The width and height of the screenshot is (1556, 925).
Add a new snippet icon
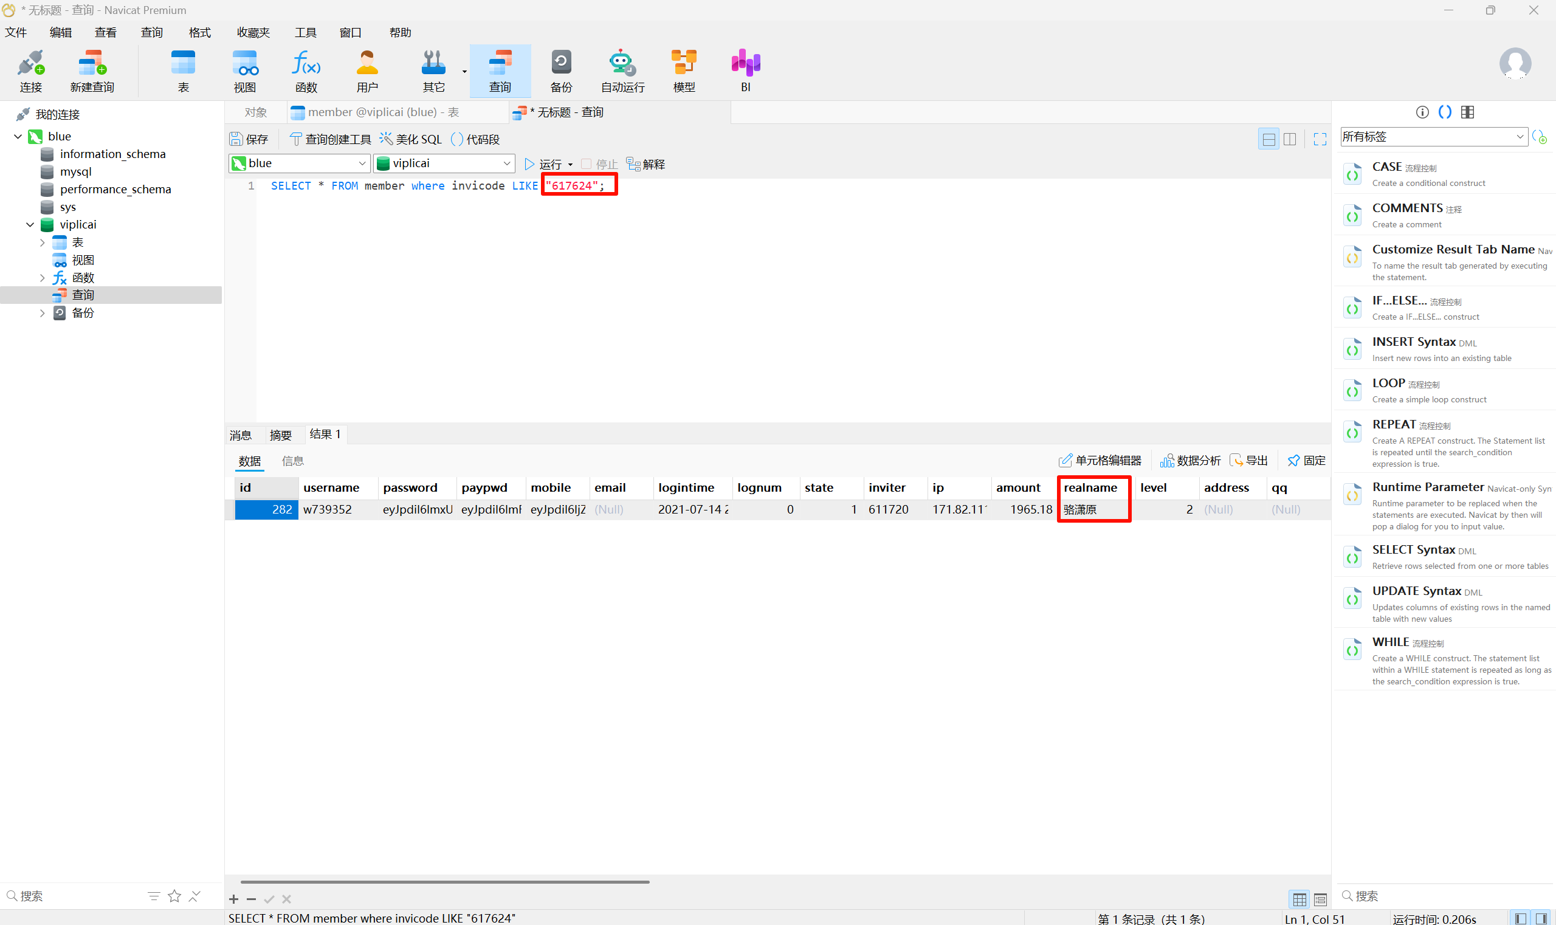coord(1539,137)
